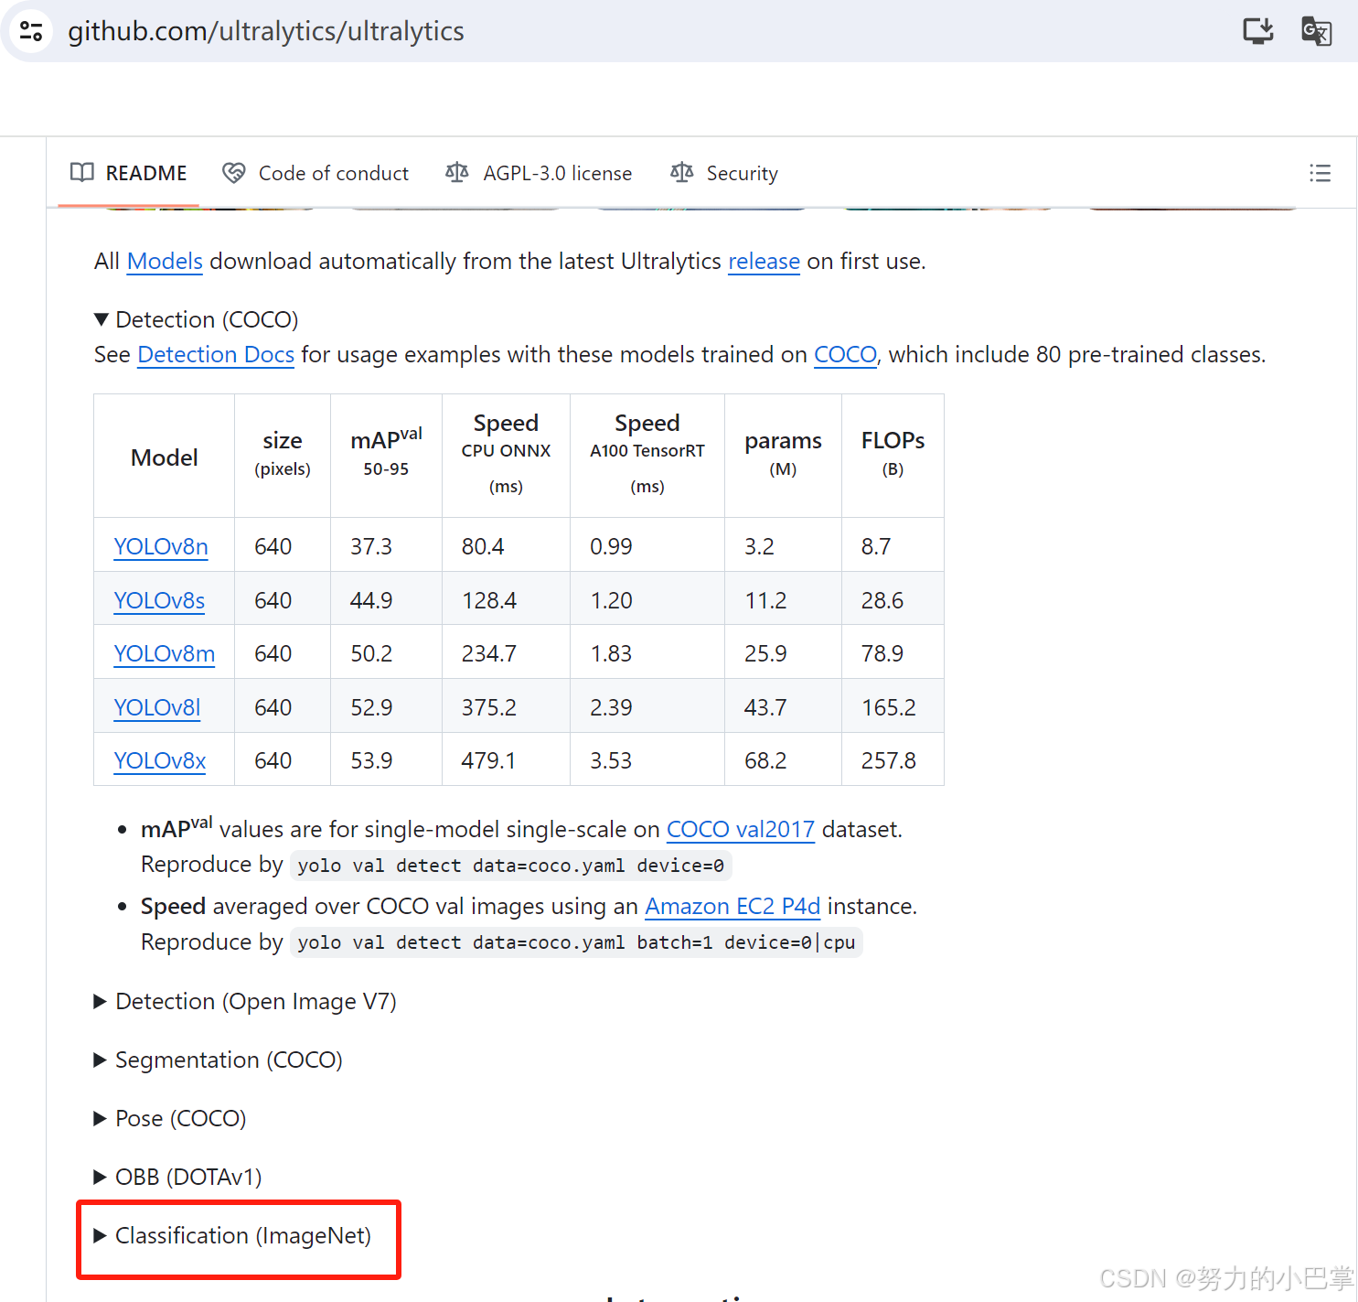Image resolution: width=1358 pixels, height=1302 pixels.
Task: Open the AGPL-3.0 license tab
Action: click(x=539, y=173)
